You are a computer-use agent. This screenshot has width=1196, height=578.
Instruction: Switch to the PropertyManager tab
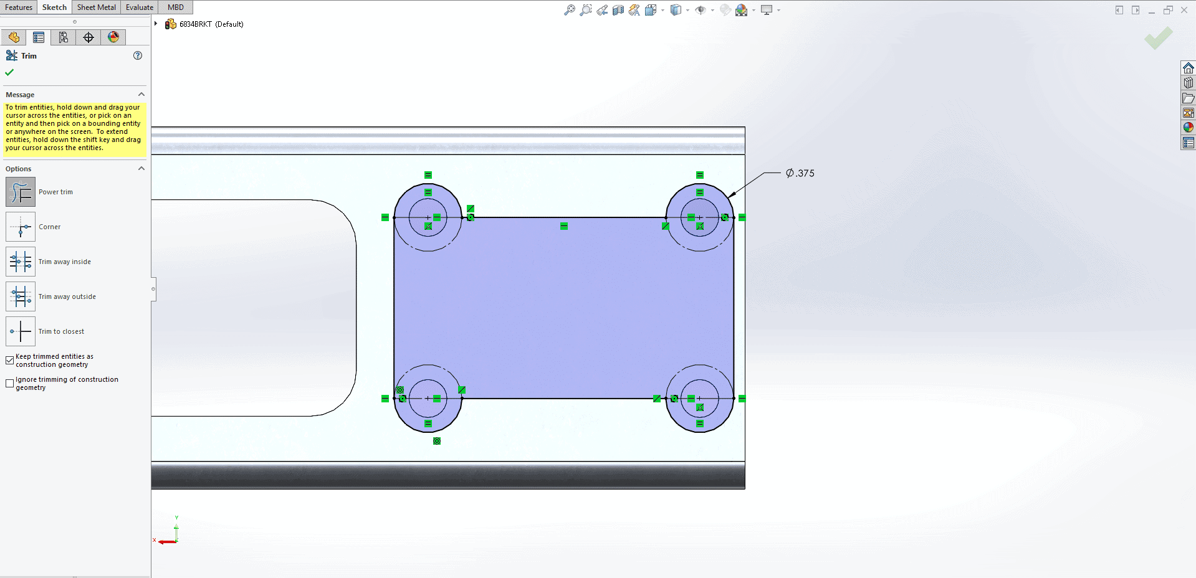pyautogui.click(x=39, y=37)
